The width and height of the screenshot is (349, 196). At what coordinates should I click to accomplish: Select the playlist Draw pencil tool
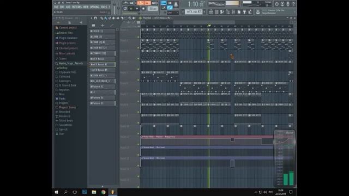(102, 19)
